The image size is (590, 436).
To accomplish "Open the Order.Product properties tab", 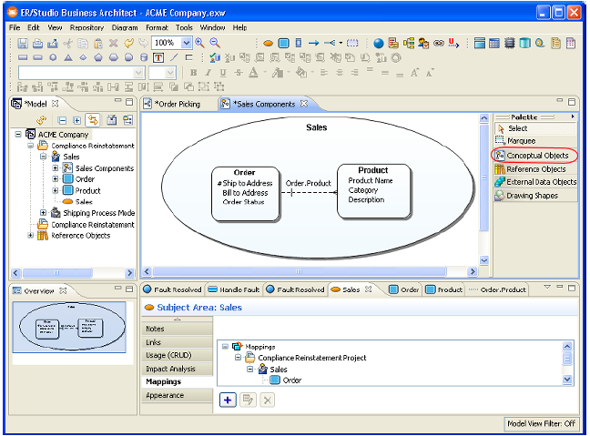I will [497, 289].
